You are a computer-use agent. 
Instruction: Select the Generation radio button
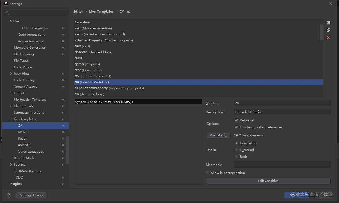pyautogui.click(x=236, y=143)
